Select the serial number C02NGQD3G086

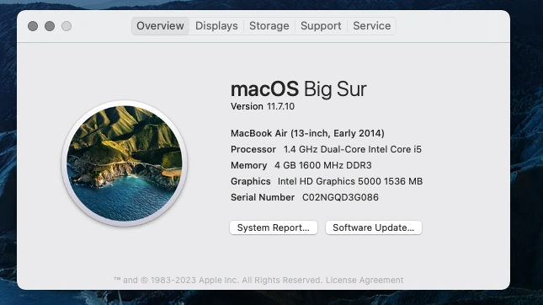coord(340,197)
